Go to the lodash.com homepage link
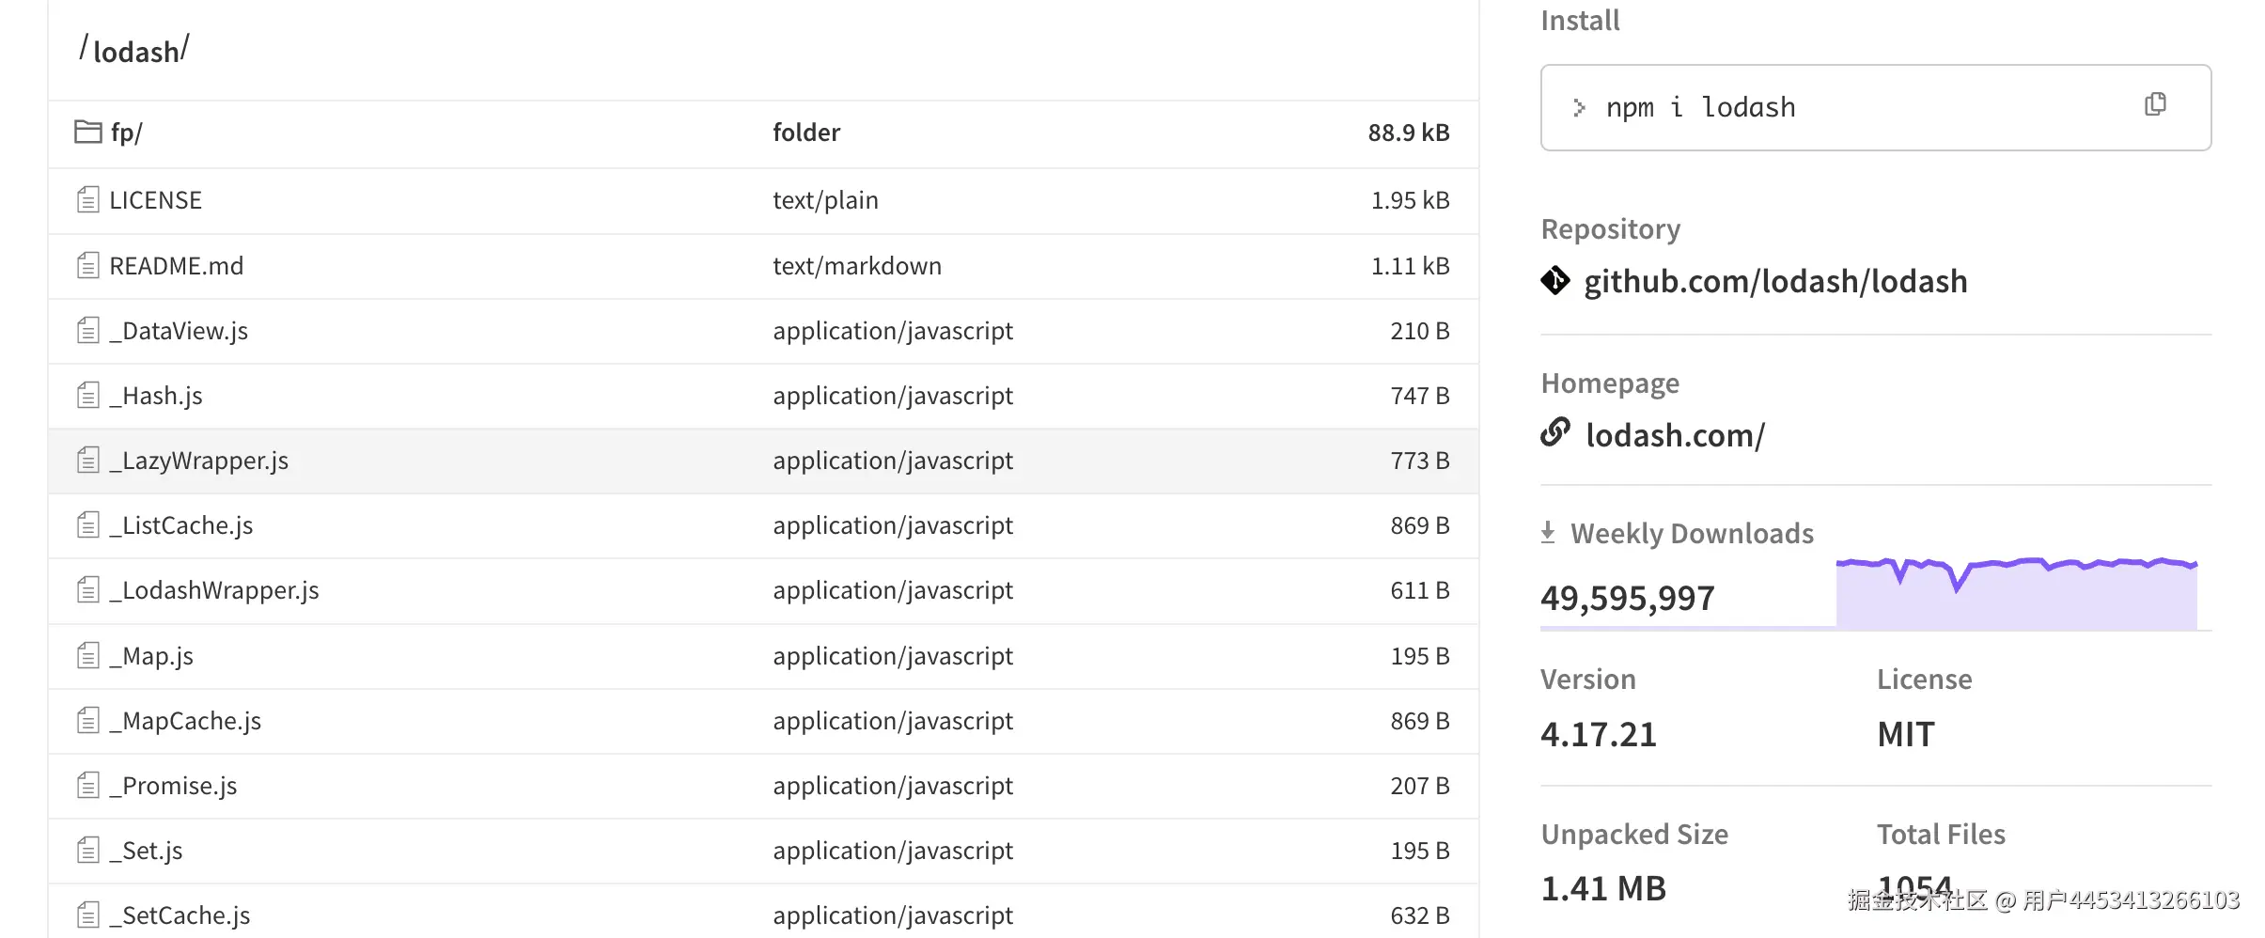Viewport: 2265px width, 938px height. [1675, 435]
